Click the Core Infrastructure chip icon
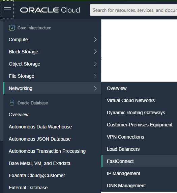Viewport: 177px width, 193px height. (12, 28)
